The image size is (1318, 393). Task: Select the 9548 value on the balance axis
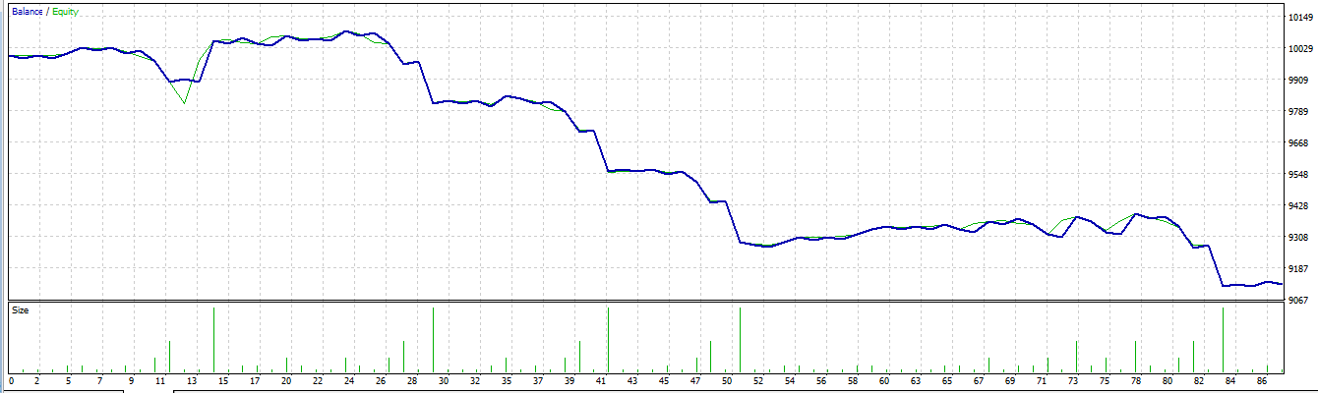(x=1298, y=175)
